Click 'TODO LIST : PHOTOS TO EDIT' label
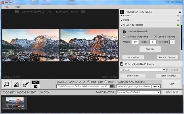The width and height of the screenshot is (184, 114). [x=19, y=93]
